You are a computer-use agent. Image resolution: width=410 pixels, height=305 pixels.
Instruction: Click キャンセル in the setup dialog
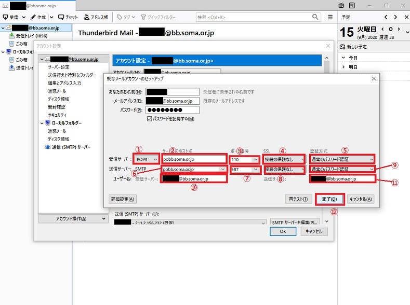click(x=361, y=199)
